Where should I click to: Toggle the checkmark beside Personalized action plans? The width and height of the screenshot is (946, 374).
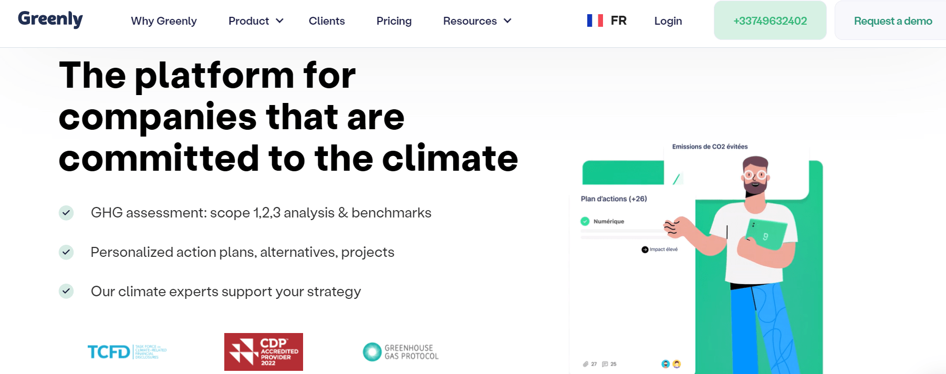[66, 252]
